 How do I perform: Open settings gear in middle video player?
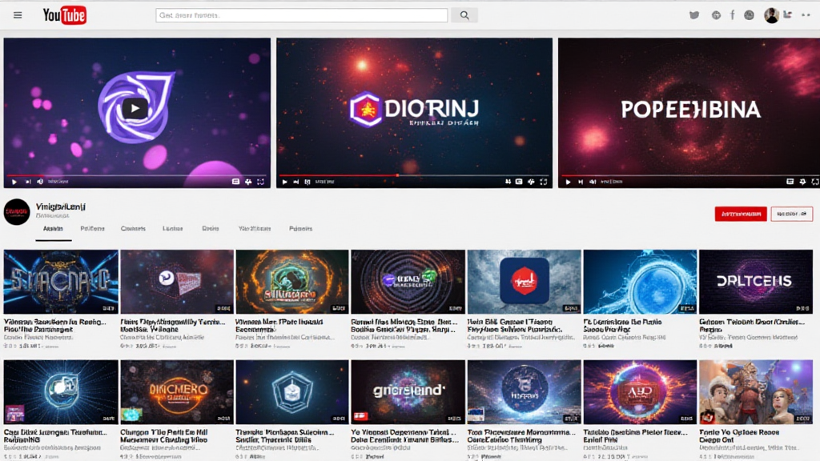point(530,182)
